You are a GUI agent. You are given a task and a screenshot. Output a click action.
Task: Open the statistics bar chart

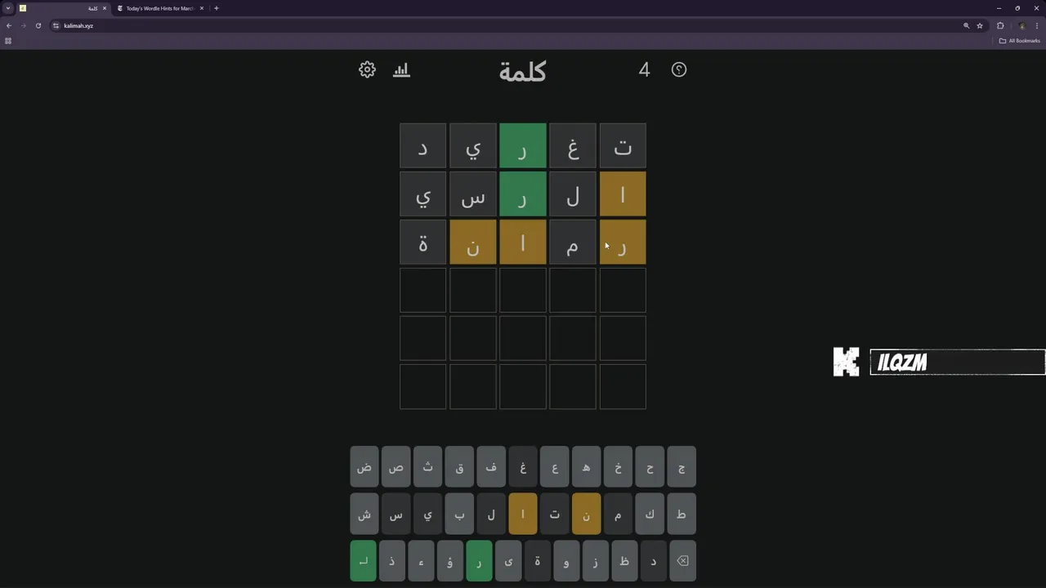(x=401, y=70)
